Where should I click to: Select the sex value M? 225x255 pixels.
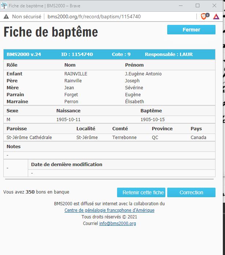pos(8,120)
